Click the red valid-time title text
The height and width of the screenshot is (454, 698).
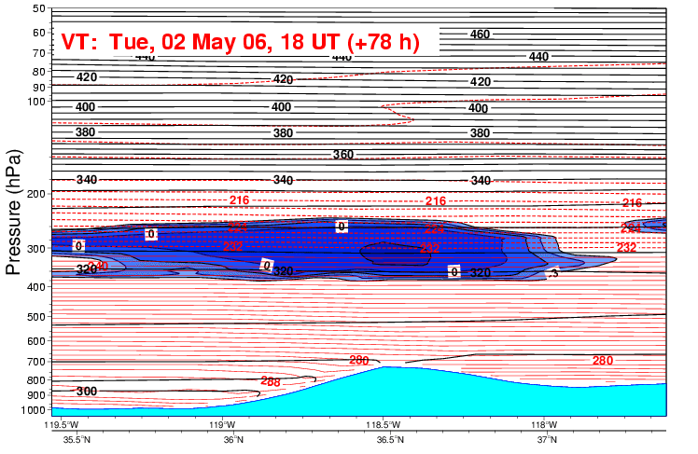[x=240, y=42]
